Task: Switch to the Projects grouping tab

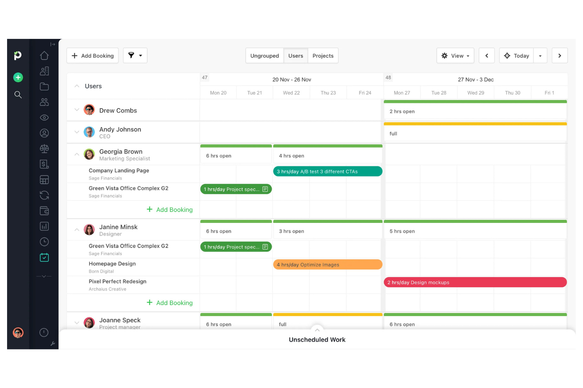Action: tap(323, 55)
